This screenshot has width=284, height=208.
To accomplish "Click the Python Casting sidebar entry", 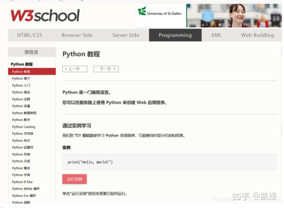I will click(23, 127).
